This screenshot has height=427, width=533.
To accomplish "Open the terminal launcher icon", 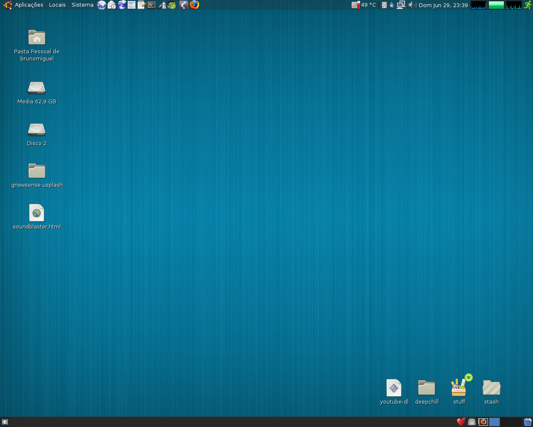I will [152, 5].
